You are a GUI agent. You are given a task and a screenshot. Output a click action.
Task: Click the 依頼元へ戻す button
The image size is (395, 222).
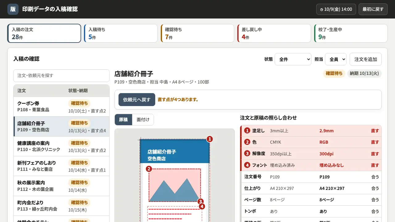click(x=137, y=100)
